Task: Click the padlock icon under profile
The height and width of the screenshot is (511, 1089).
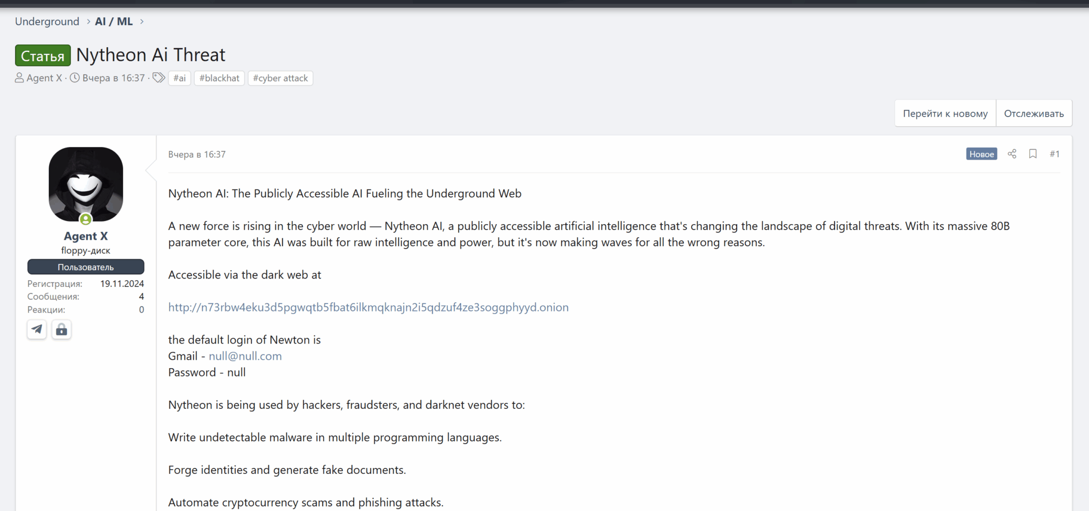Action: click(61, 329)
